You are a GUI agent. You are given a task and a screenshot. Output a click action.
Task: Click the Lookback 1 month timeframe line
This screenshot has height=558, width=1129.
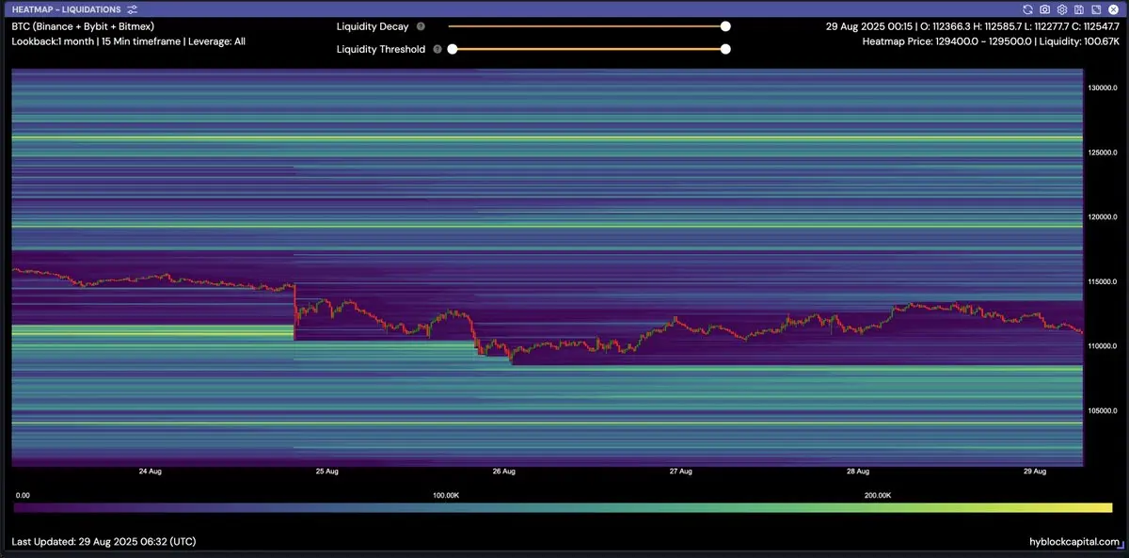[x=128, y=42]
